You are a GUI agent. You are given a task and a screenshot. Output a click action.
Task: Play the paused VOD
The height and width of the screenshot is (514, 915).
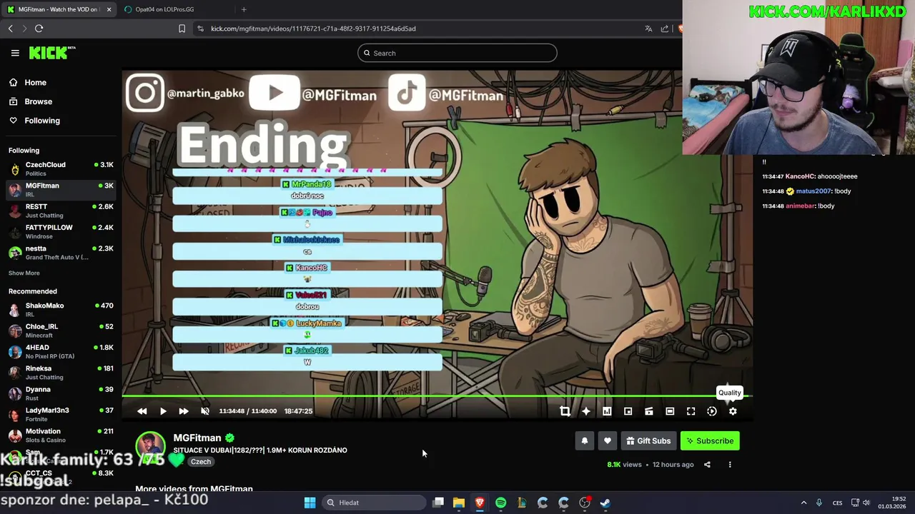163,411
